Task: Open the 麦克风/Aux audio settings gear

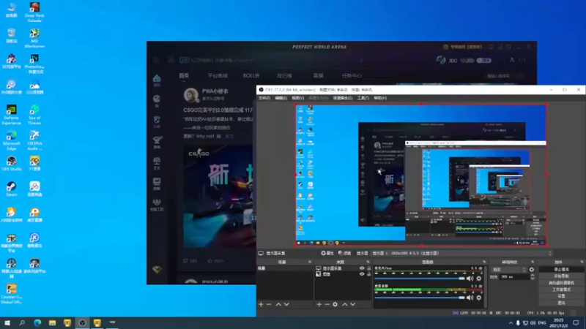Action: tap(479, 279)
